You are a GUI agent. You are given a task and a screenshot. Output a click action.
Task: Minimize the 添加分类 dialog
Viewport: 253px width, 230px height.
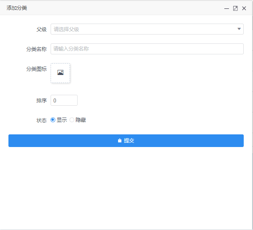click(226, 8)
